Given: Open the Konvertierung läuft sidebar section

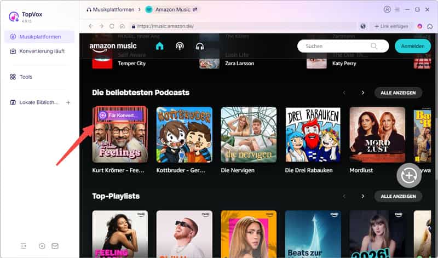Looking at the screenshot, I should pos(39,51).
